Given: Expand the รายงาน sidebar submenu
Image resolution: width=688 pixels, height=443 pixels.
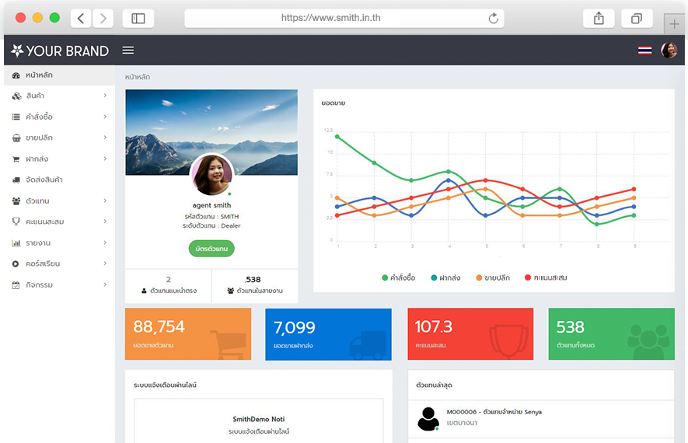Looking at the screenshot, I should (x=58, y=242).
